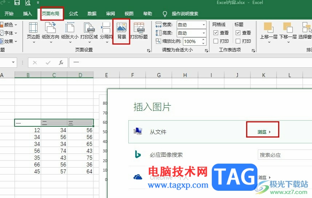Open the theme 字体 dropdown
This screenshot has width=312, height=198.
(9, 33)
